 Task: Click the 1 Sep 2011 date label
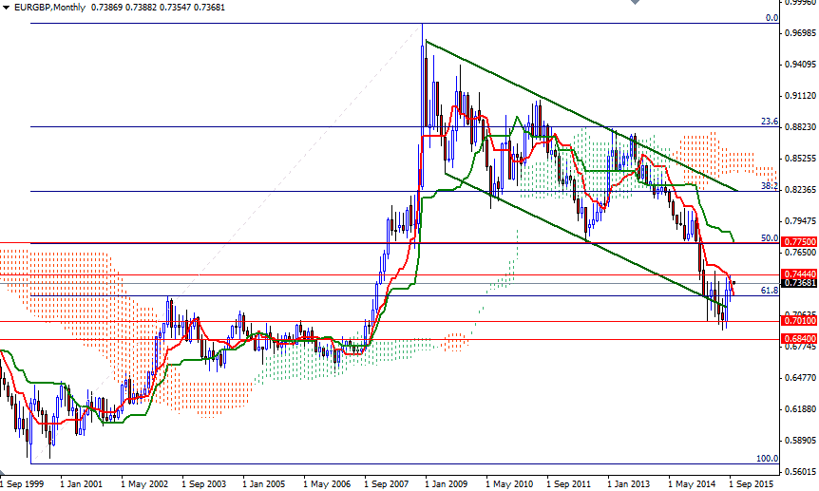tap(568, 484)
